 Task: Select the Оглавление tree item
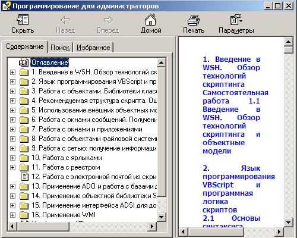click(49, 62)
